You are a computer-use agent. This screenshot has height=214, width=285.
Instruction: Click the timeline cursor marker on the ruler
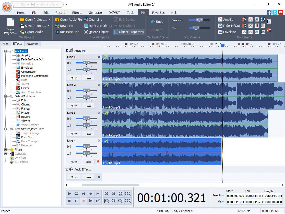click(222, 45)
